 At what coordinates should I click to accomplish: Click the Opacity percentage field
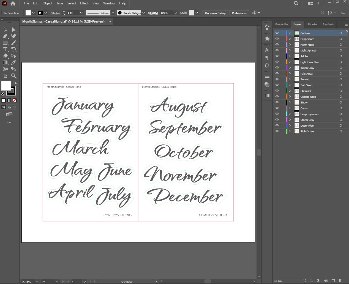tap(167, 13)
